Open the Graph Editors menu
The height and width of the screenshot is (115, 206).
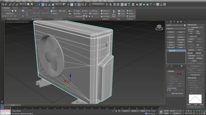[55, 1]
